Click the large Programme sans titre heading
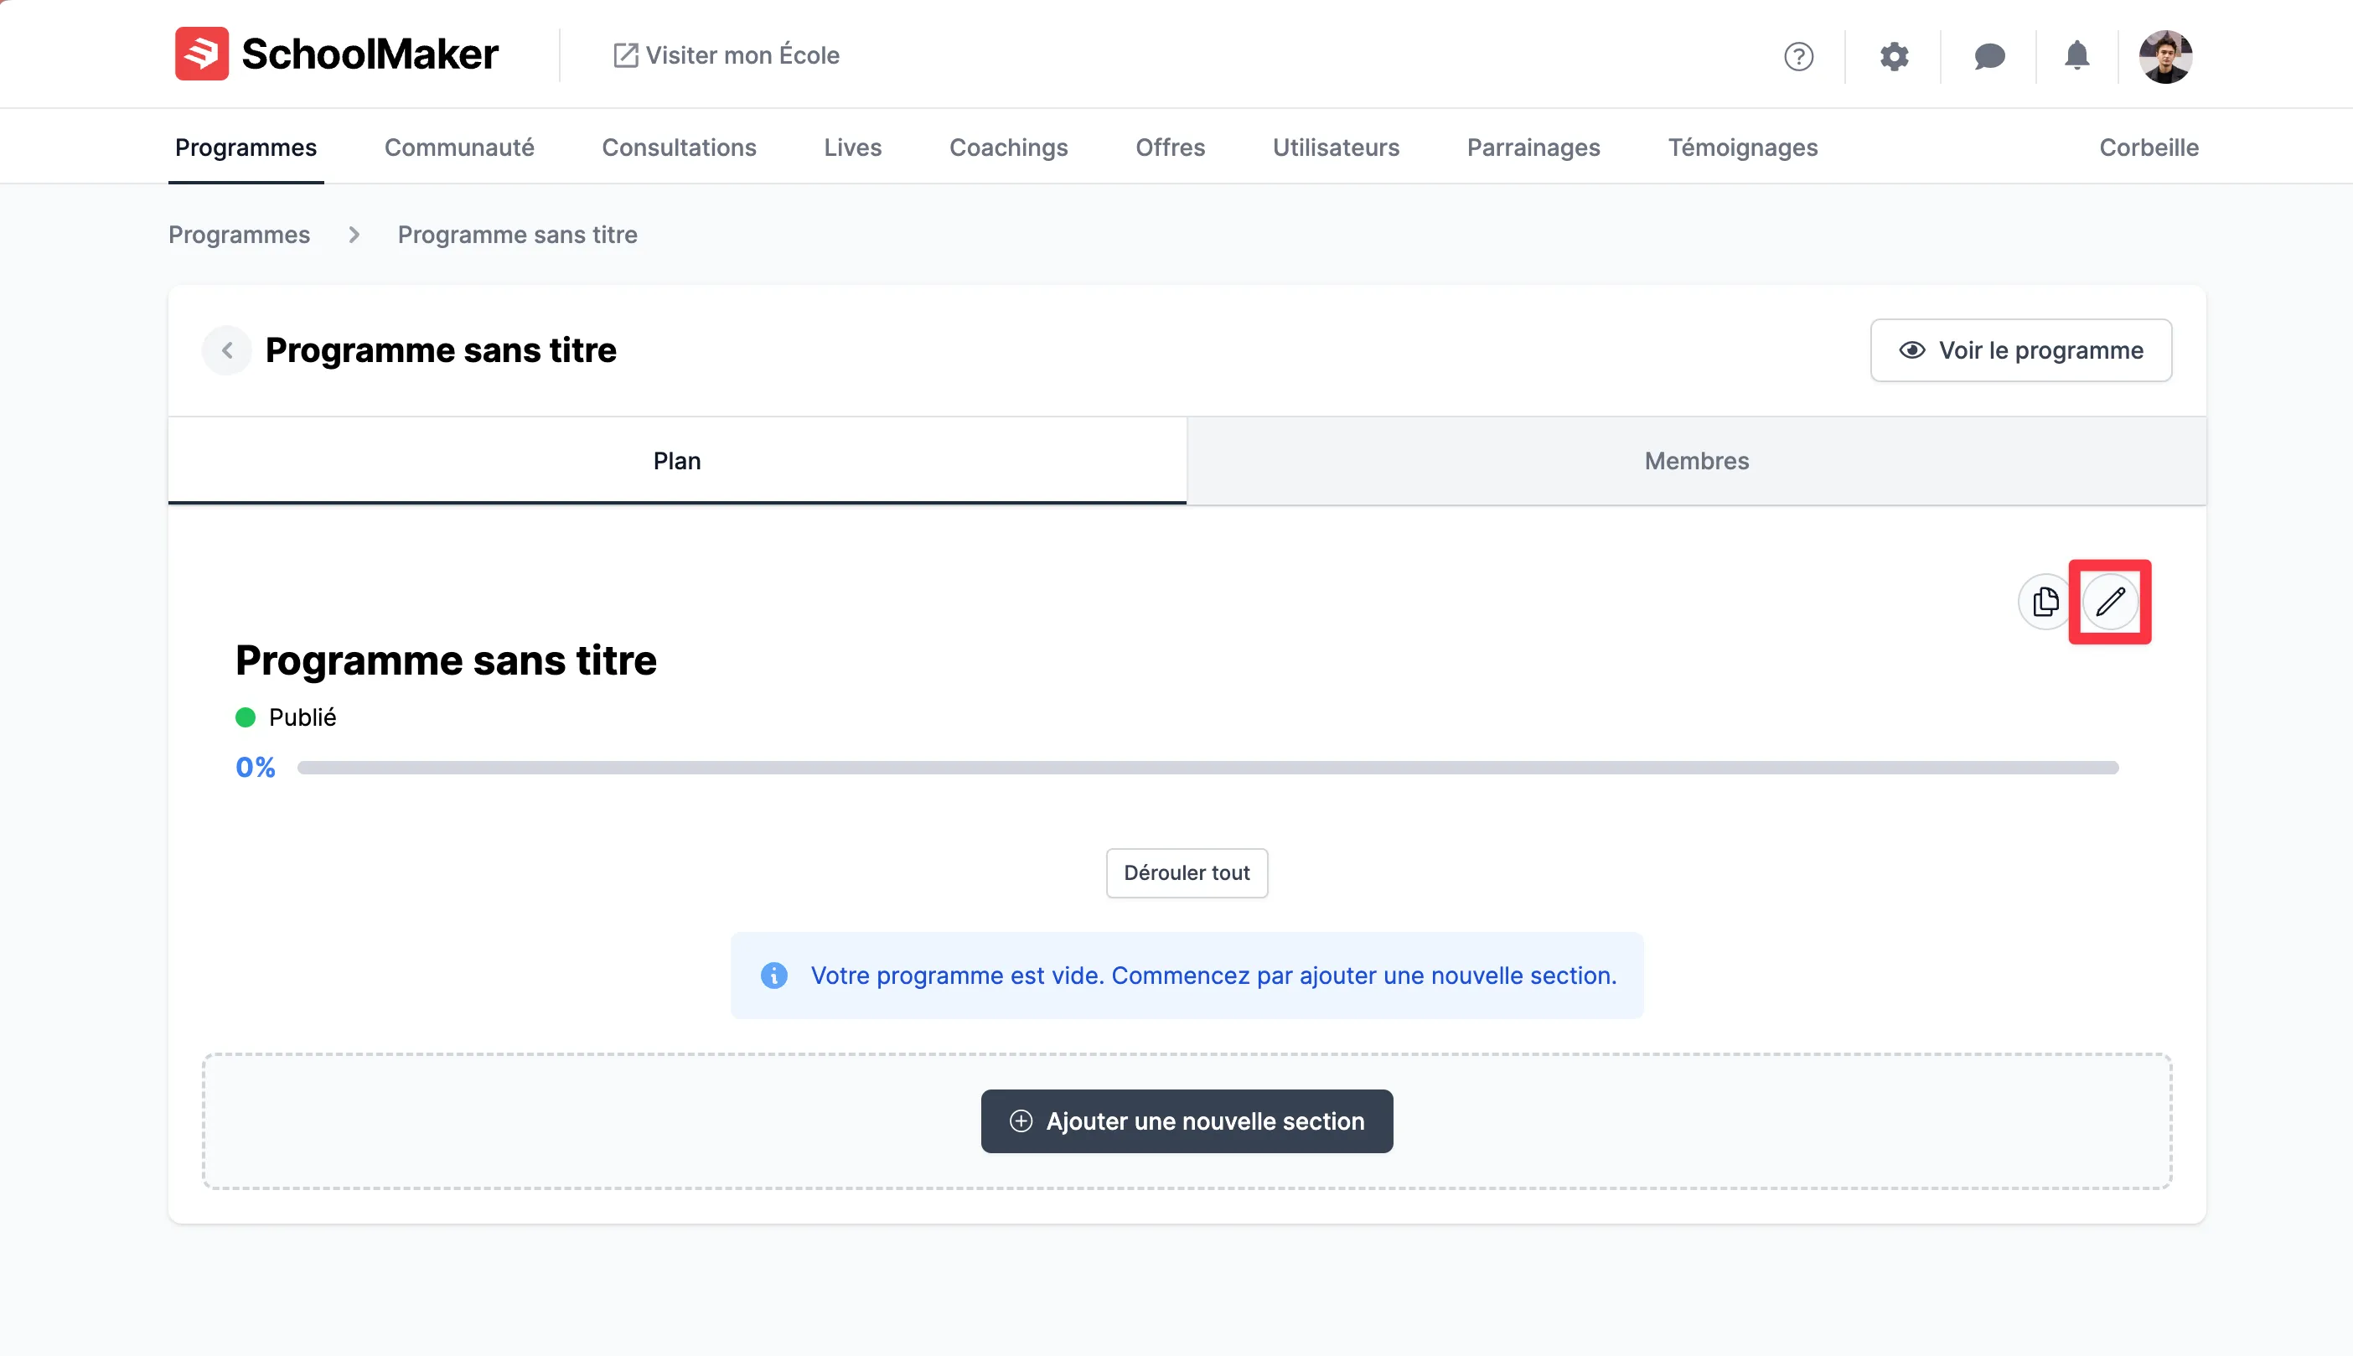Screen dimensions: 2353x1356 point(446,660)
